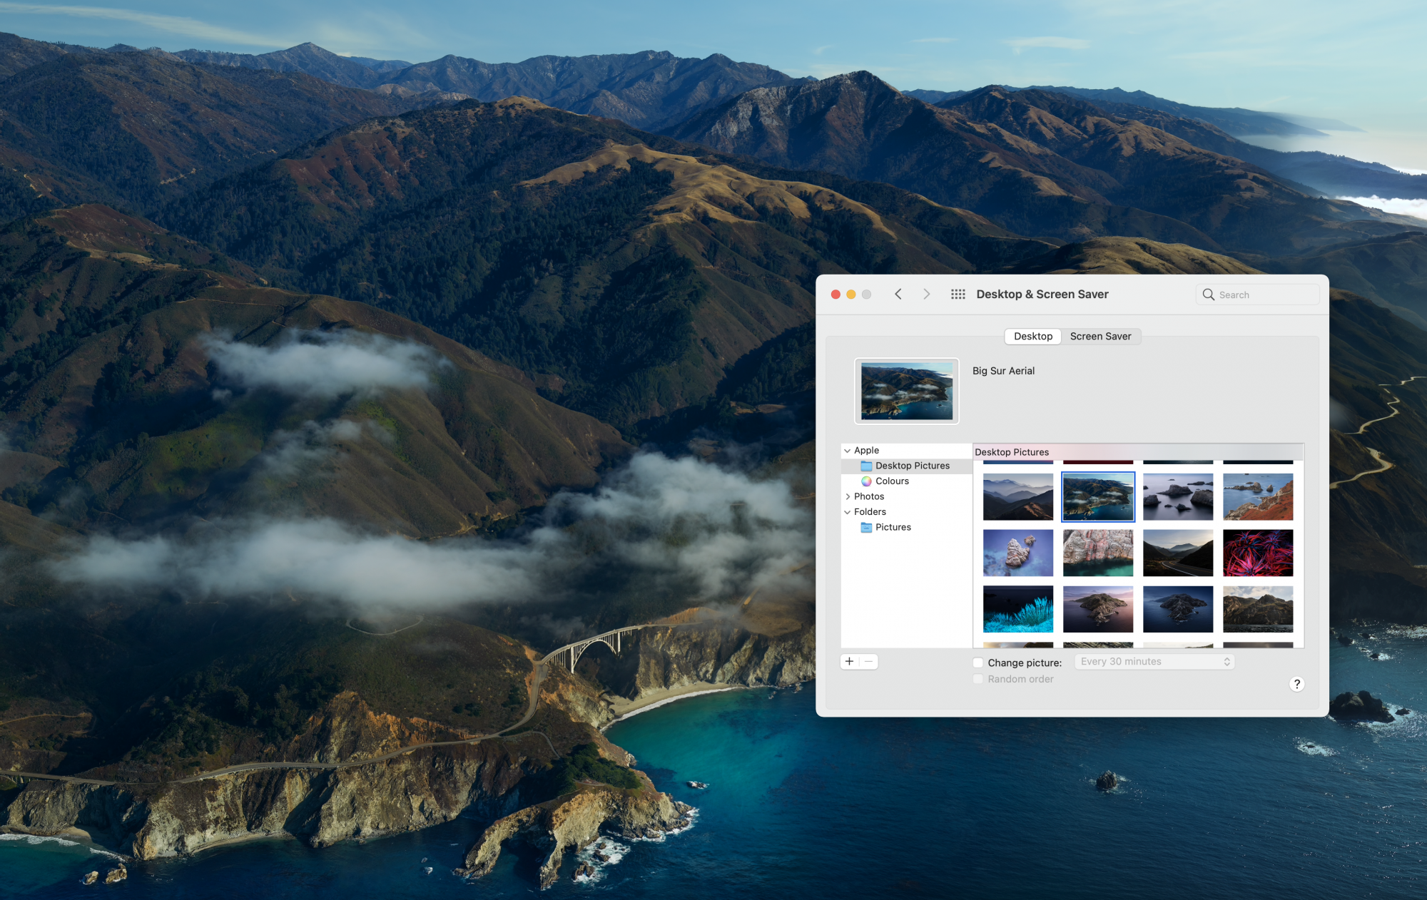Viewport: 1427px width, 900px height.
Task: Choose the grey sea rocks wallpaper
Action: click(x=1178, y=497)
